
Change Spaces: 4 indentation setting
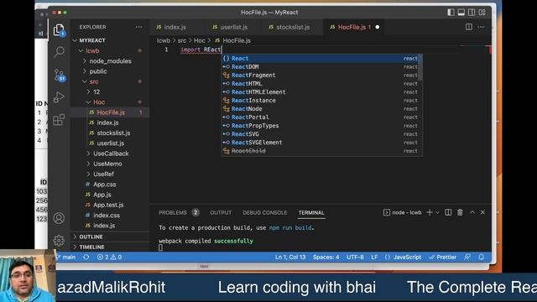tap(326, 258)
